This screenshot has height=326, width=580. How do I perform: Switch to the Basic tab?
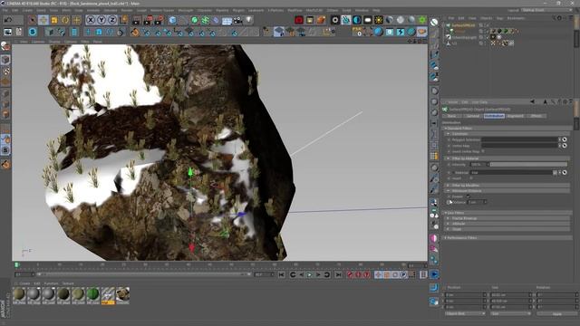coord(452,116)
